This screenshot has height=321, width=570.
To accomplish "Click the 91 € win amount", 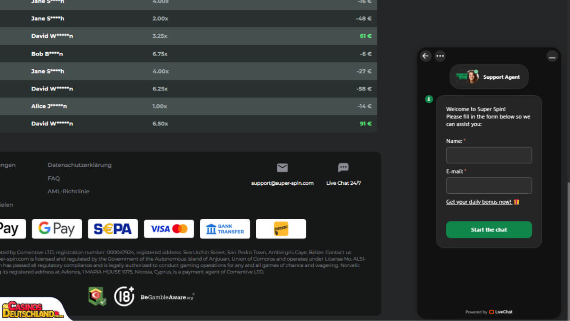I will (x=366, y=123).
